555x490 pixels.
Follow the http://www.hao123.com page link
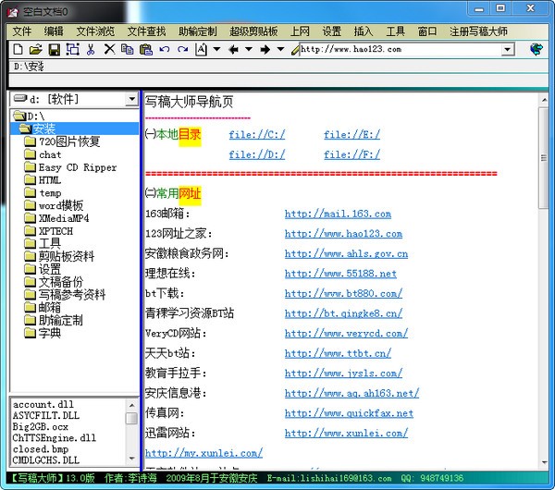pos(343,234)
